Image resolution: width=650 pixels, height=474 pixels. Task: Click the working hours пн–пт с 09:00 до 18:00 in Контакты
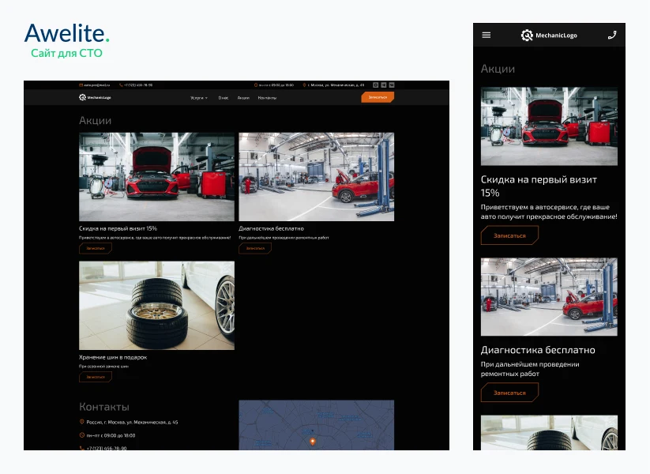[111, 435]
